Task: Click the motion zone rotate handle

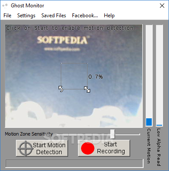Action: [x=61, y=89]
